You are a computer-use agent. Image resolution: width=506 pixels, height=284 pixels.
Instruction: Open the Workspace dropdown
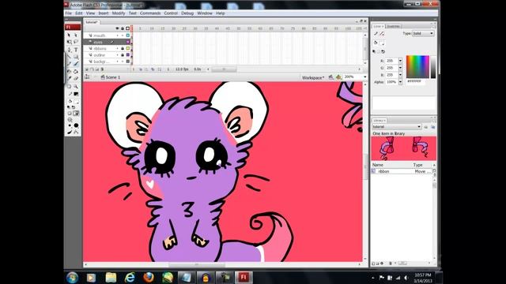coord(313,77)
